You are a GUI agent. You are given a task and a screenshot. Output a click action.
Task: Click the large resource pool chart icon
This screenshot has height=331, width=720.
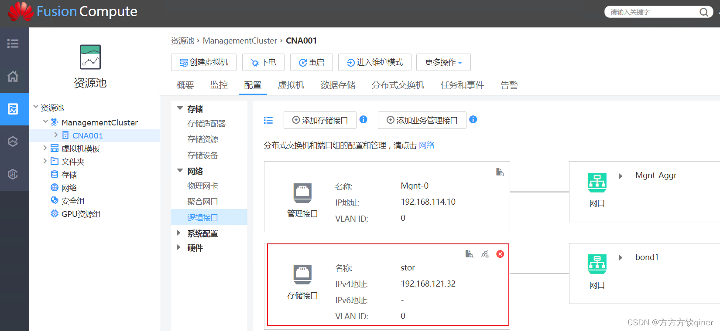90,57
